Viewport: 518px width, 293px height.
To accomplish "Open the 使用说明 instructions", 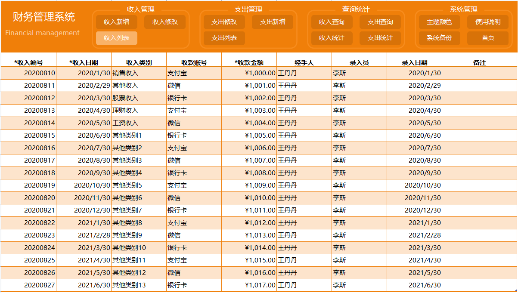I will 488,22.
